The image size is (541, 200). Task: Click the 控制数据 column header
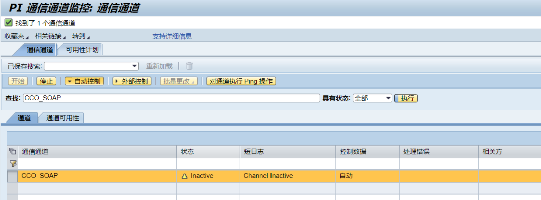click(367, 152)
